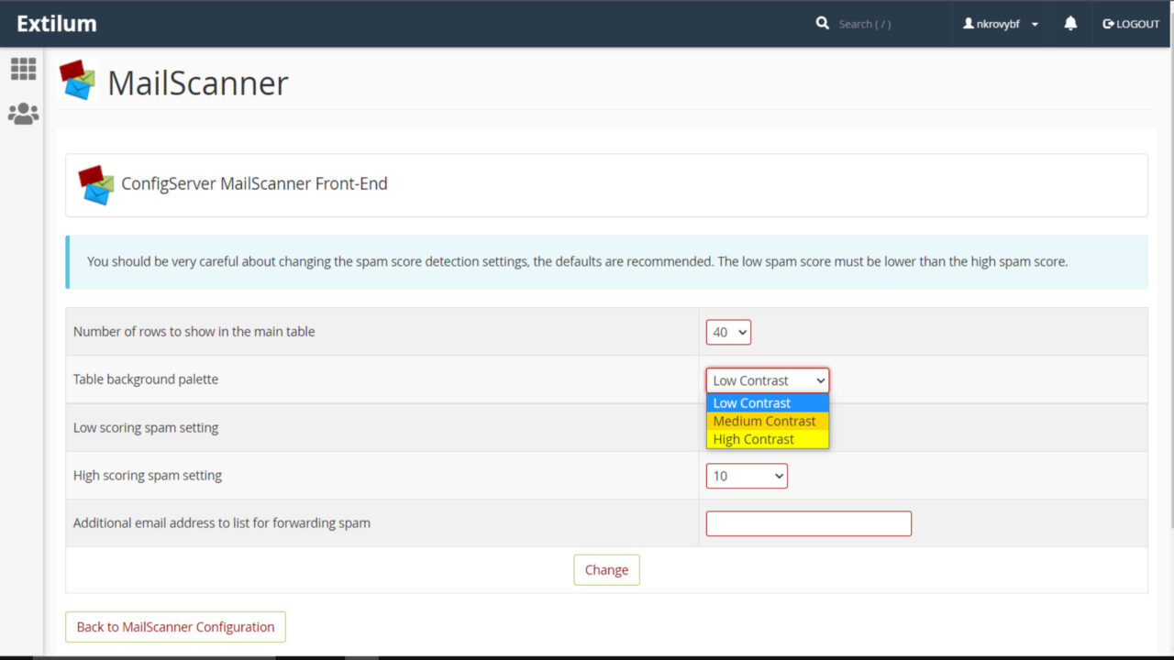Click the Extilum brand name
The image size is (1174, 660).
[x=57, y=23]
